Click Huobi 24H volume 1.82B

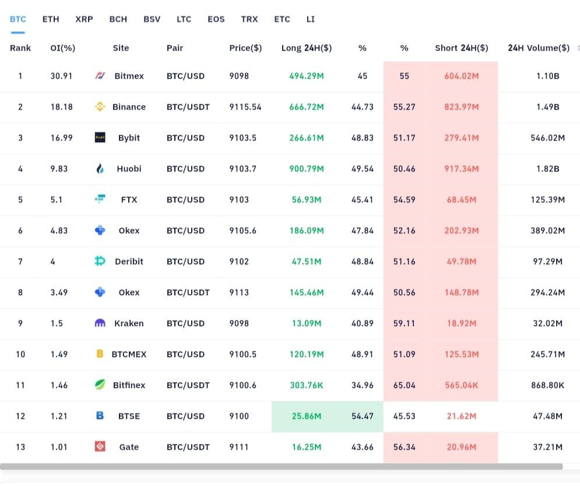coord(548,169)
